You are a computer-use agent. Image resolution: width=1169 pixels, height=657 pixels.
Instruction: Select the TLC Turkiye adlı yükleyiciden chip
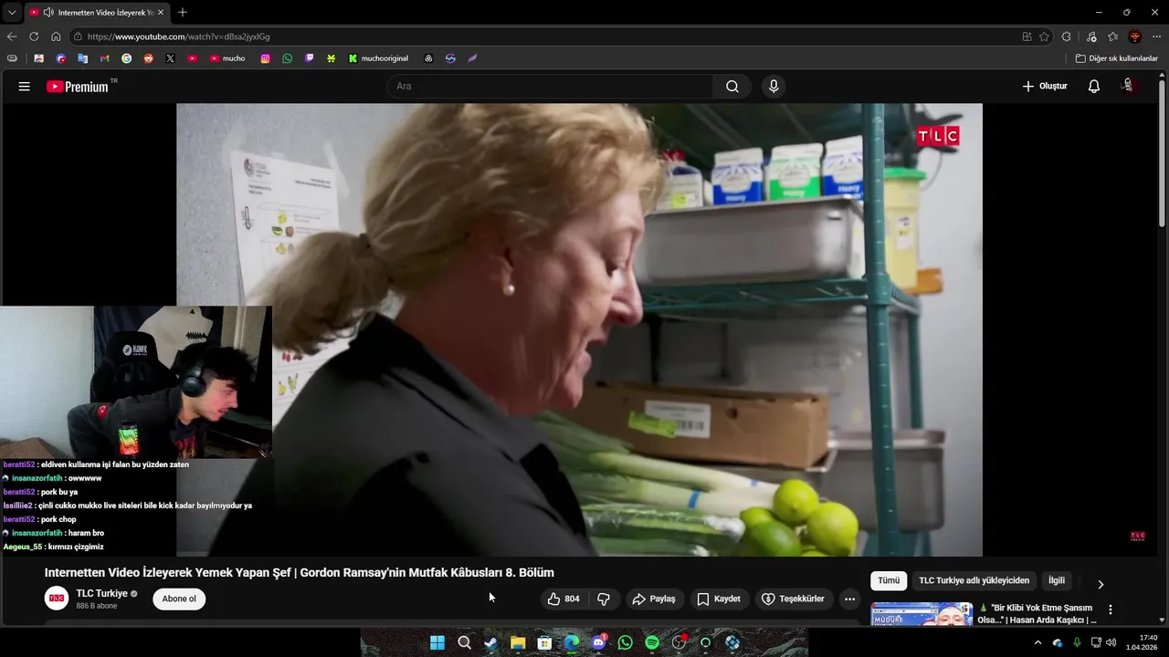click(974, 580)
